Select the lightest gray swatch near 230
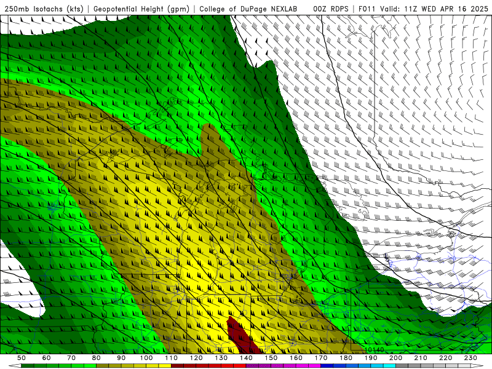This screenshot has width=492, height=369. pos(464,365)
